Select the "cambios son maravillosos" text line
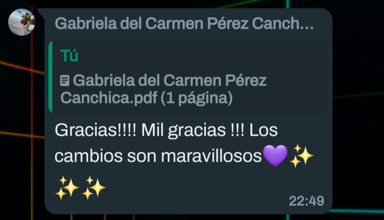This screenshot has height=220, width=384. [158, 156]
